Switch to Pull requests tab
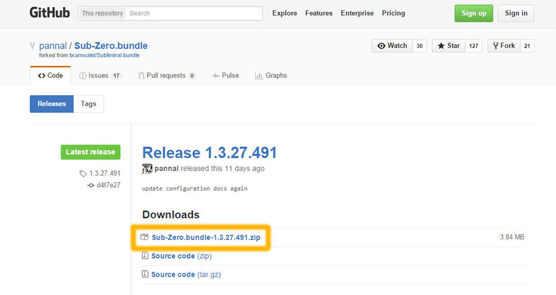This screenshot has width=556, height=295. 167,75
